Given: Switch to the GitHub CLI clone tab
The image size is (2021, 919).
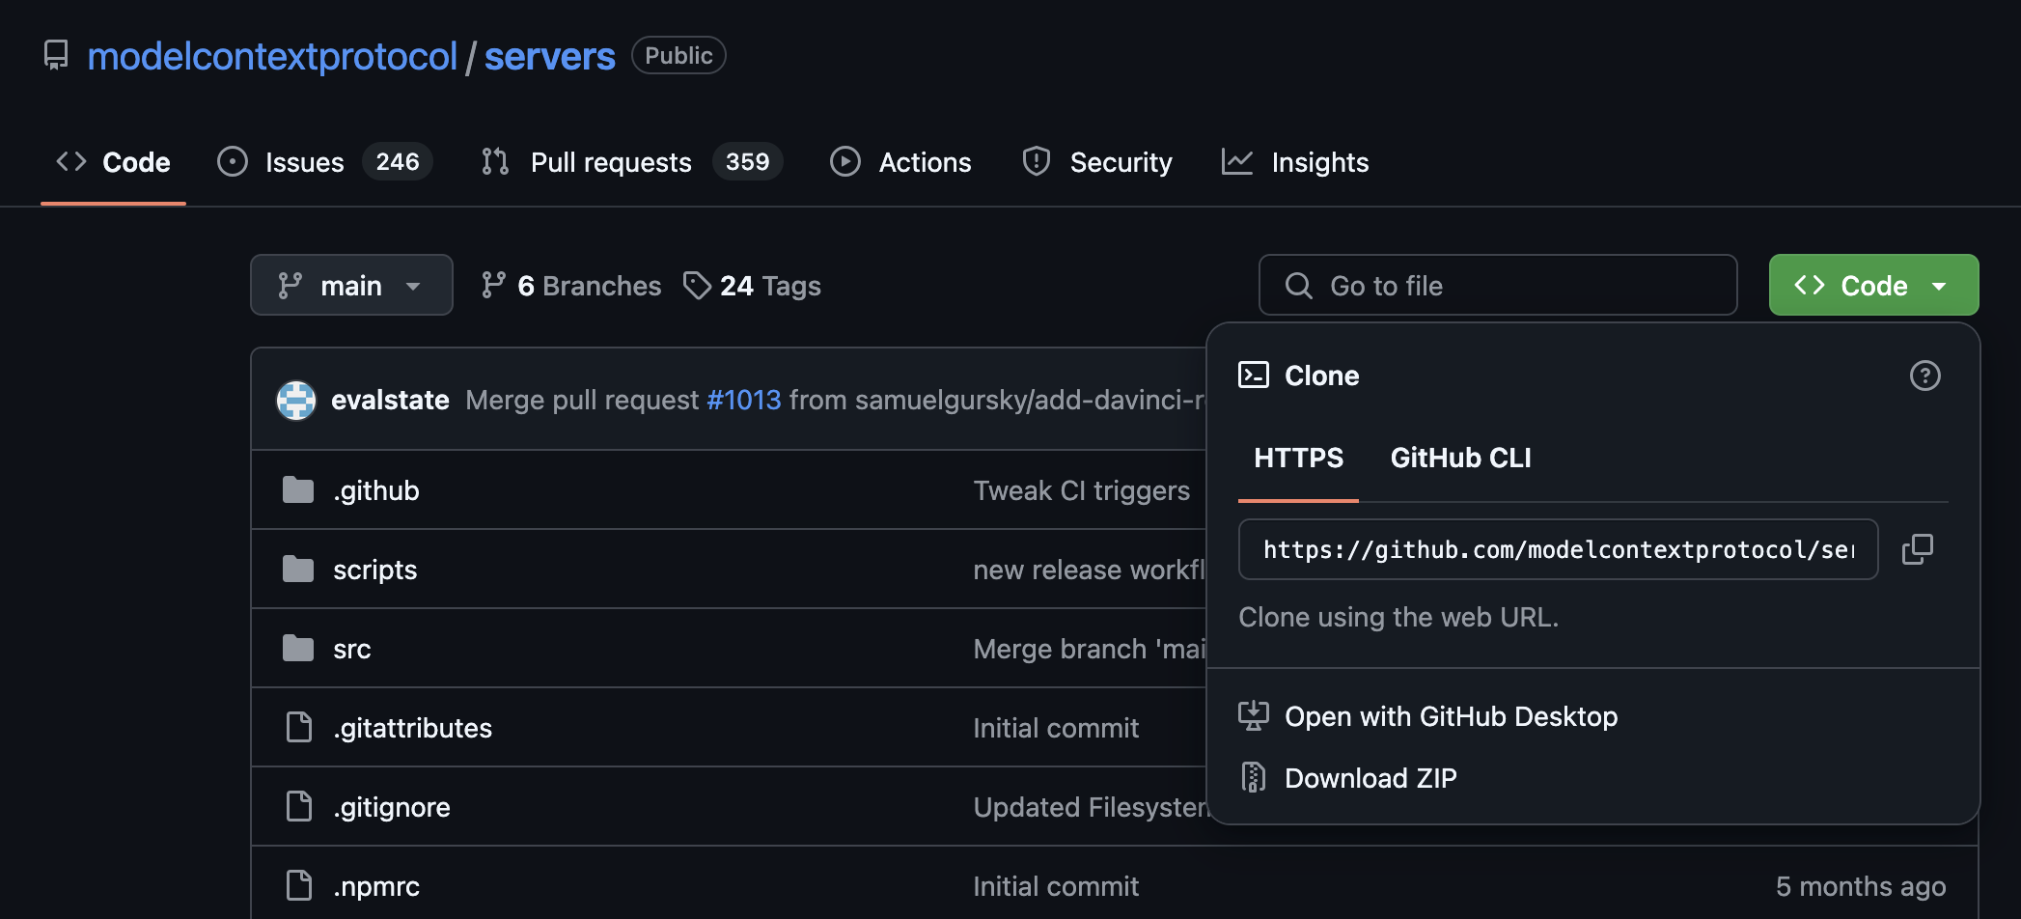Looking at the screenshot, I should 1460,458.
